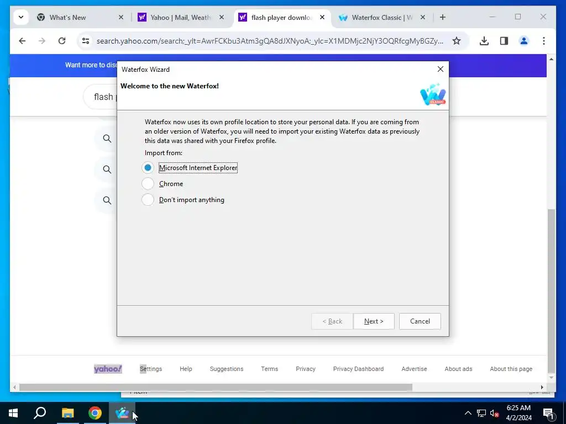The width and height of the screenshot is (566, 424).
Task: Click second search suggestion magnifier icon
Action: click(107, 169)
